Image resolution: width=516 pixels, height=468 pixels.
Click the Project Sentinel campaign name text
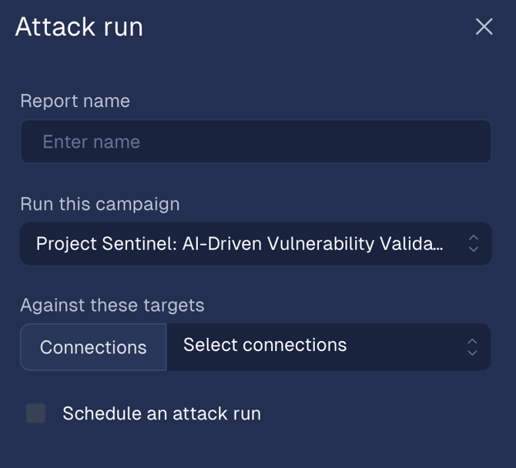[240, 244]
